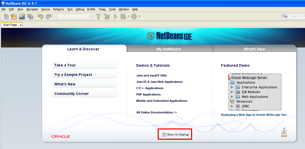Viewport: 305px width, 149px height.
Task: Click the Build Main Project hammer icon
Action: coord(98,16)
